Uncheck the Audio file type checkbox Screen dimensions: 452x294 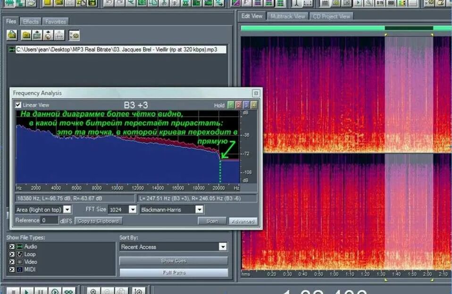tap(11, 247)
